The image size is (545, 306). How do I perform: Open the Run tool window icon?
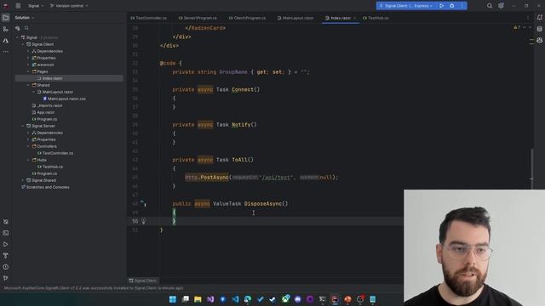[6, 244]
